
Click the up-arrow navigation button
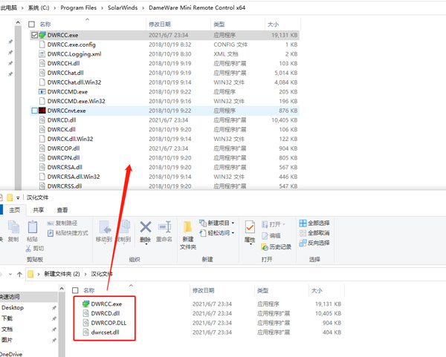(19, 274)
